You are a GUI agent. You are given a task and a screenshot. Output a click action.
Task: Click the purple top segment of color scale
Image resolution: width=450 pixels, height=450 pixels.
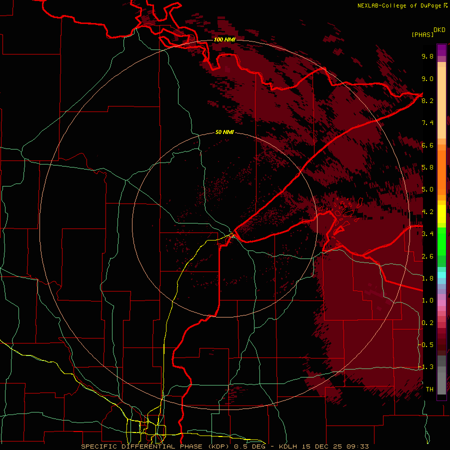click(441, 50)
